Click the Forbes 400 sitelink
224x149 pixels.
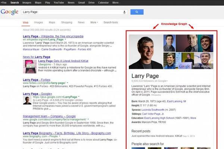[84, 49]
